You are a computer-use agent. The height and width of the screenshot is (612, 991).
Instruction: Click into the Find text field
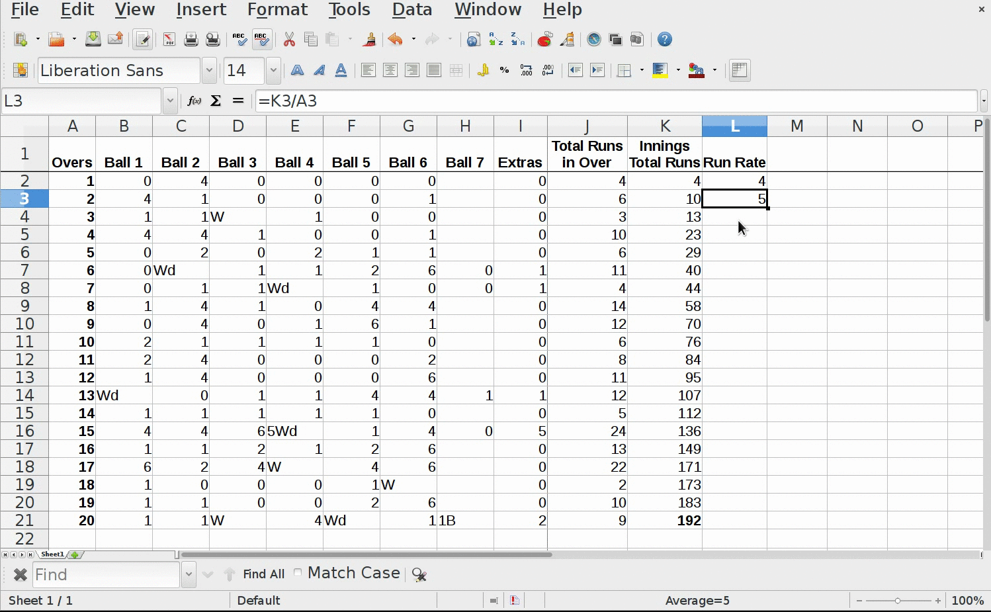(106, 574)
